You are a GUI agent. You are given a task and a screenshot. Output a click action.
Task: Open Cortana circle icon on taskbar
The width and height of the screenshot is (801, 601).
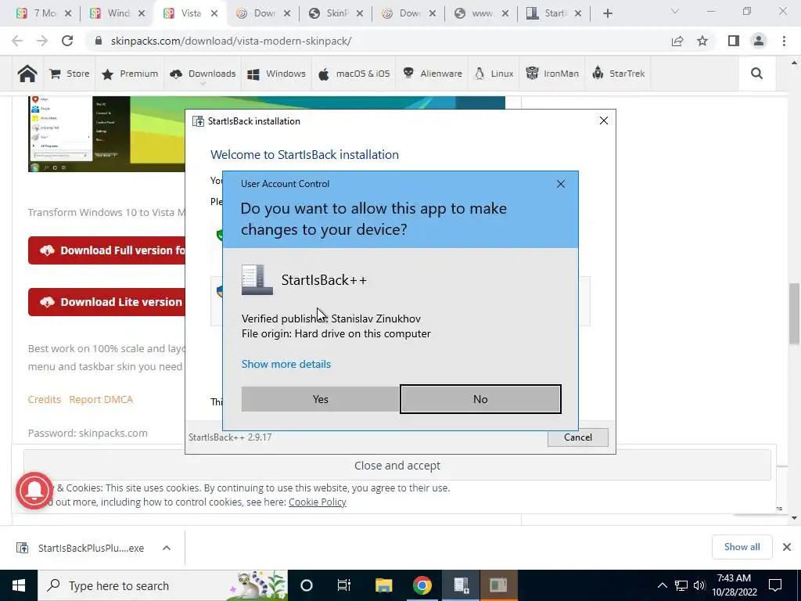307,585
